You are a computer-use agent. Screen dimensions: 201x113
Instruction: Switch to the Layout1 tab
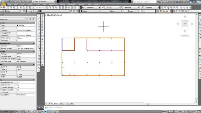[x=63, y=104]
